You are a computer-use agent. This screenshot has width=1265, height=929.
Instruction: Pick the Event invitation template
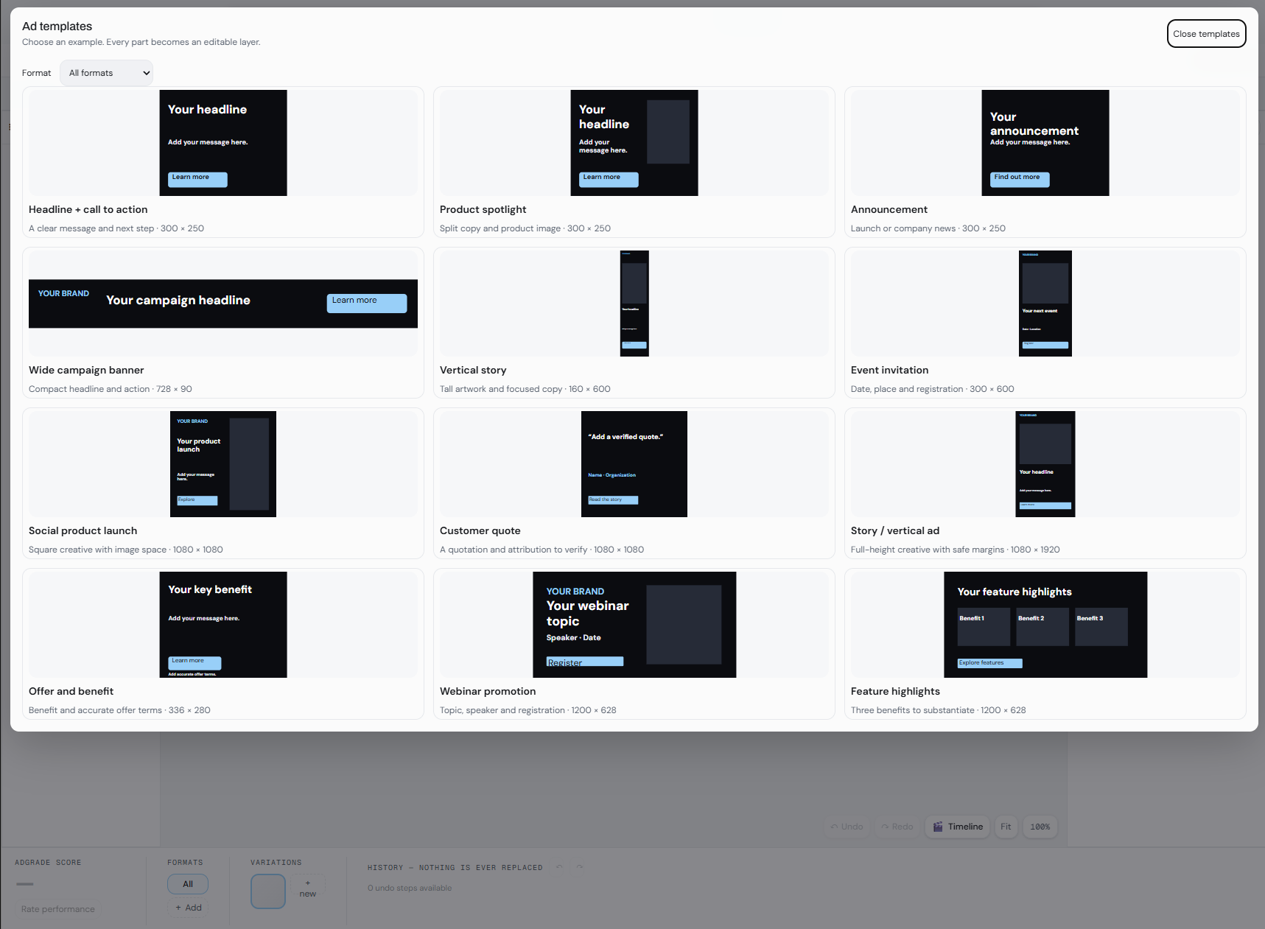[x=1045, y=323]
